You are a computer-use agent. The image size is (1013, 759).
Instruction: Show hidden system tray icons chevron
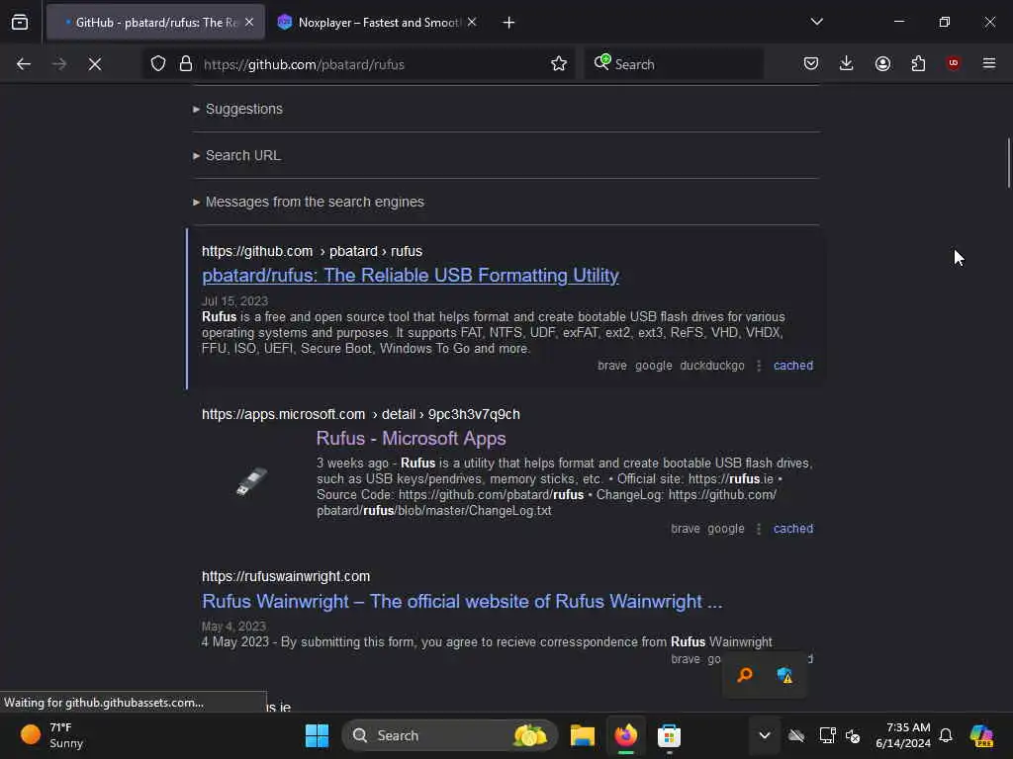pyautogui.click(x=765, y=735)
